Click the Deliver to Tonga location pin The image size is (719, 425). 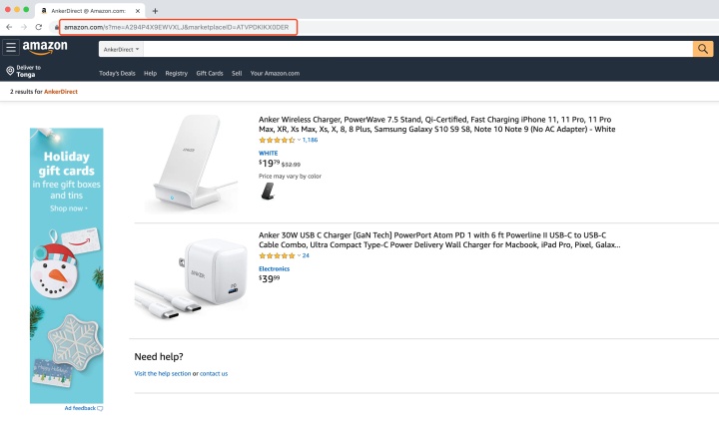10,71
